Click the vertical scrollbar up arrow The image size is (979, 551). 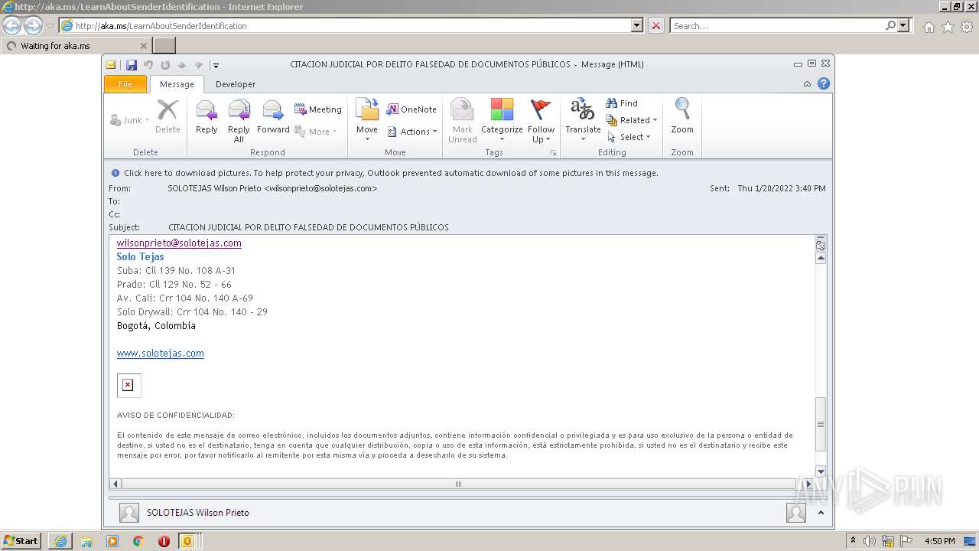pos(821,259)
